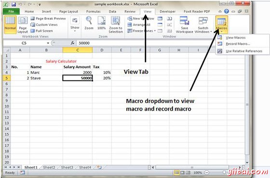Image resolution: width=270 pixels, height=178 pixels.
Task: Click the View Side by Side icon
Action: point(169,19)
